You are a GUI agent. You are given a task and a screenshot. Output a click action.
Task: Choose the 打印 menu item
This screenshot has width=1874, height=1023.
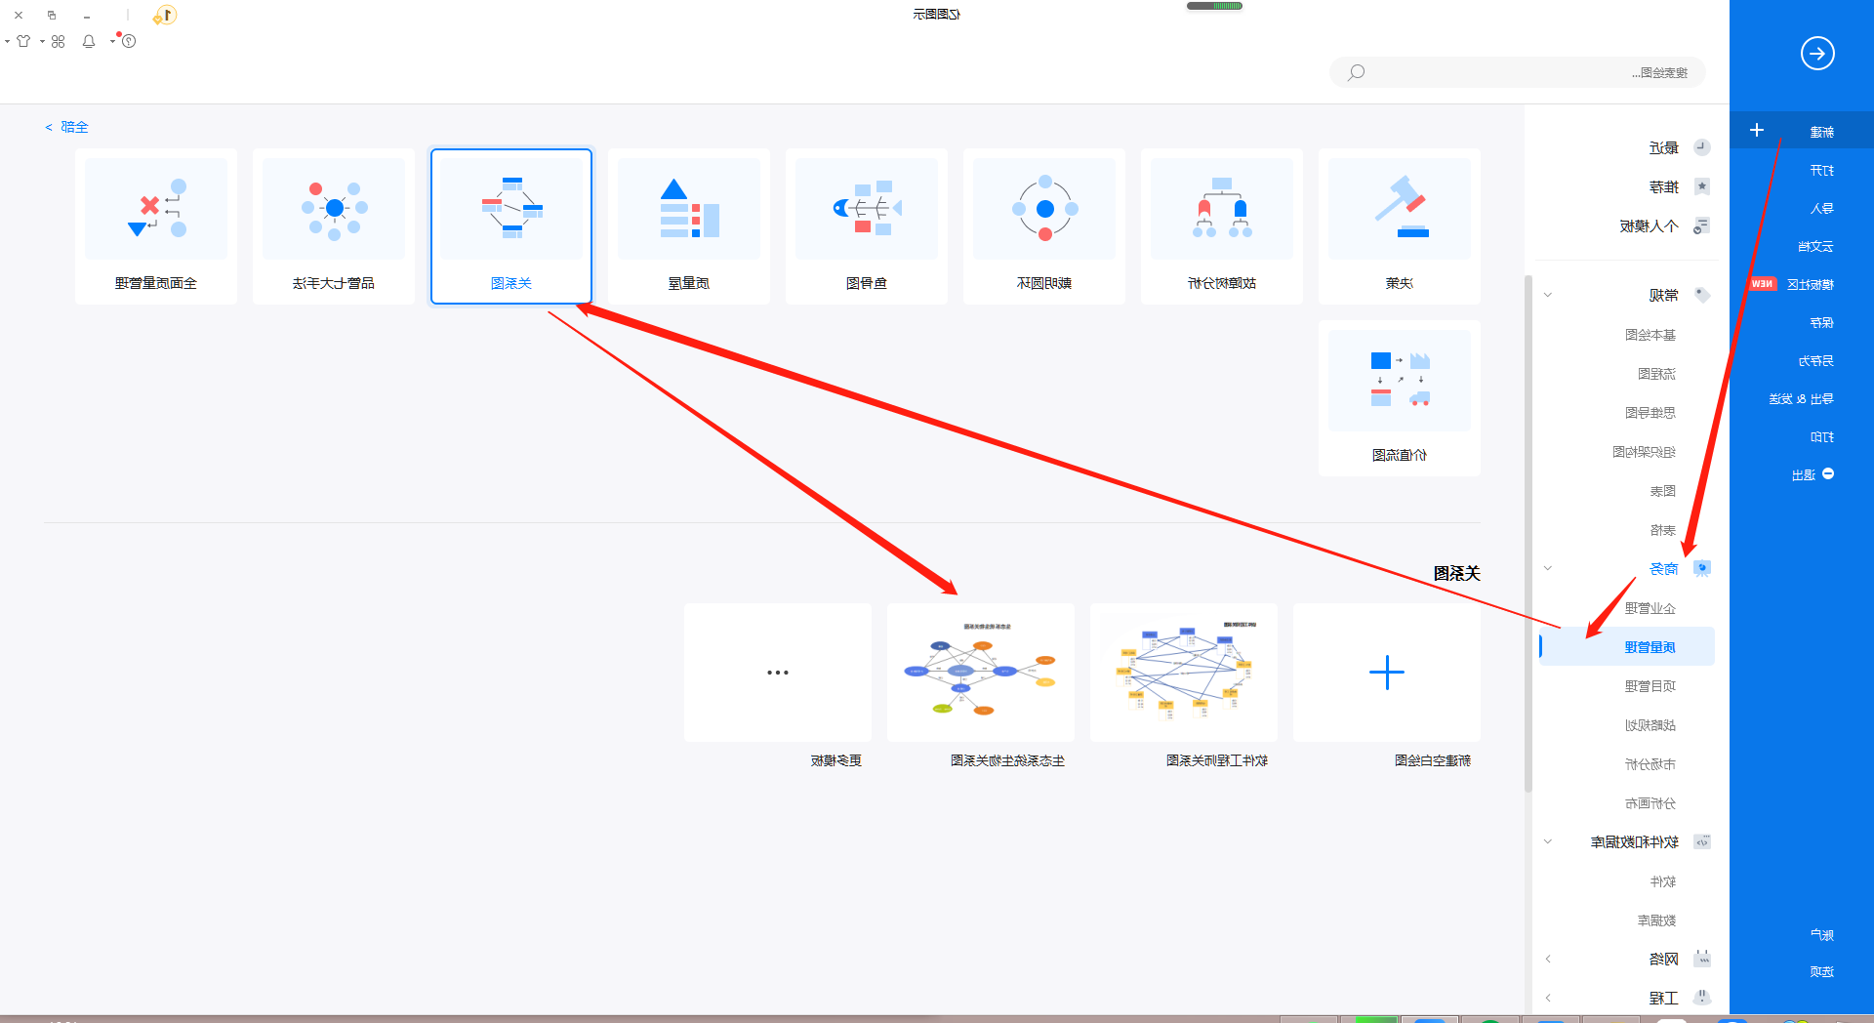(1821, 437)
